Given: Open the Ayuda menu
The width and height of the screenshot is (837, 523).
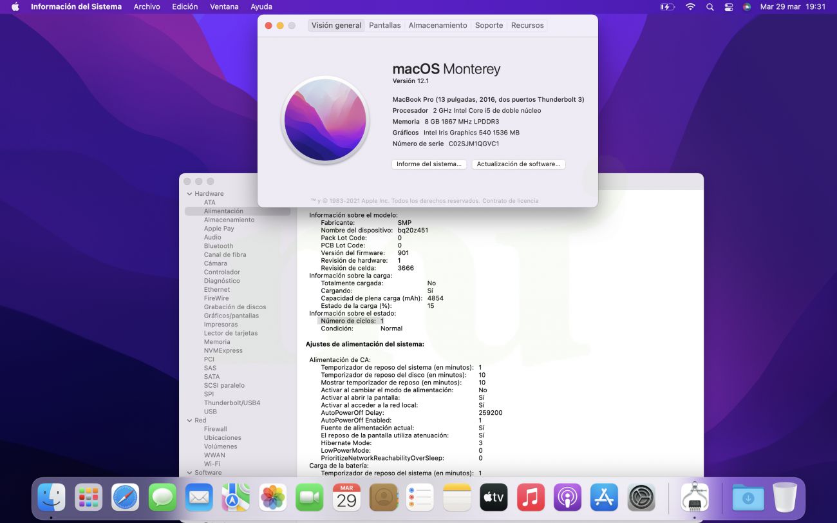Looking at the screenshot, I should coord(261,6).
